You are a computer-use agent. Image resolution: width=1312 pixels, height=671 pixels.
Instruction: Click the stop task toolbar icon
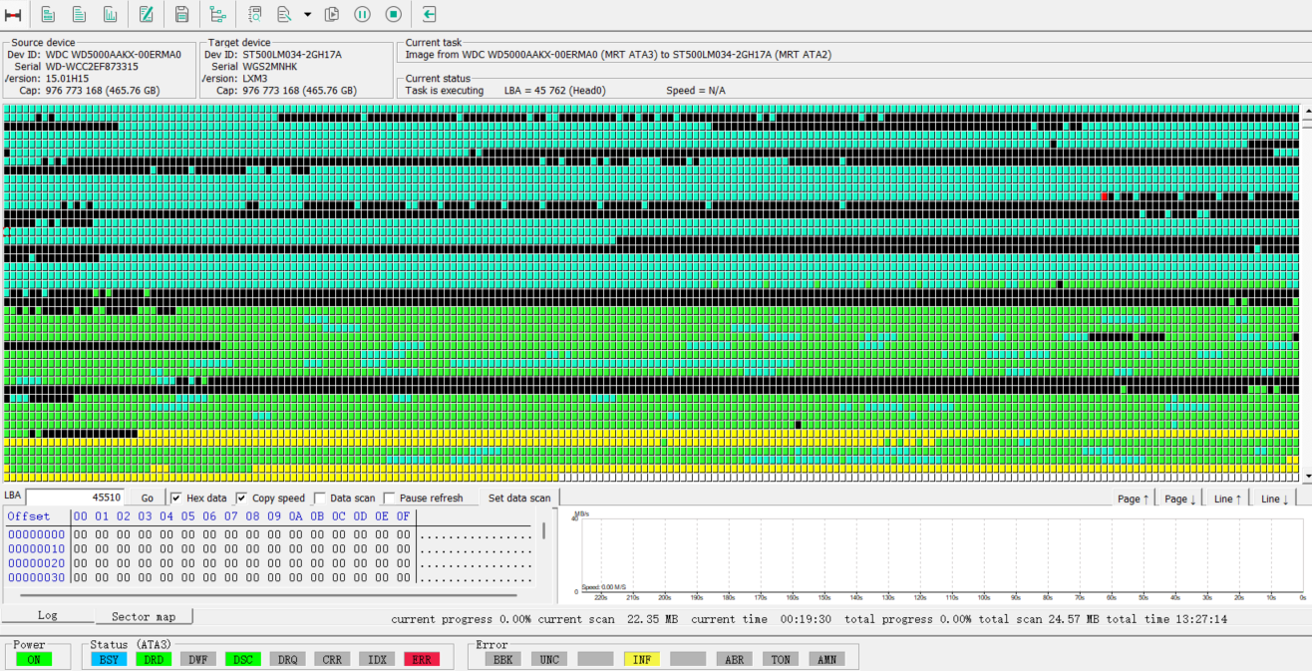[x=394, y=14]
